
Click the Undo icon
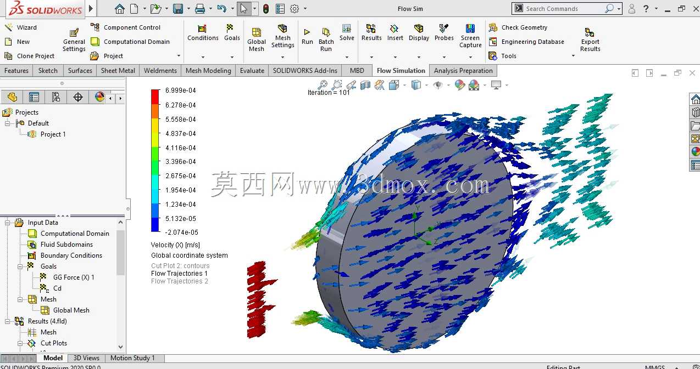point(221,9)
